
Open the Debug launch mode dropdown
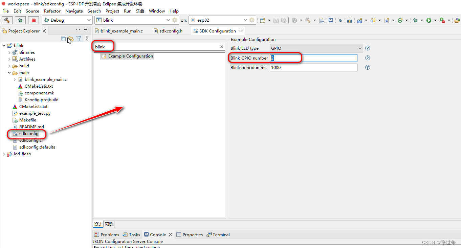click(89, 20)
